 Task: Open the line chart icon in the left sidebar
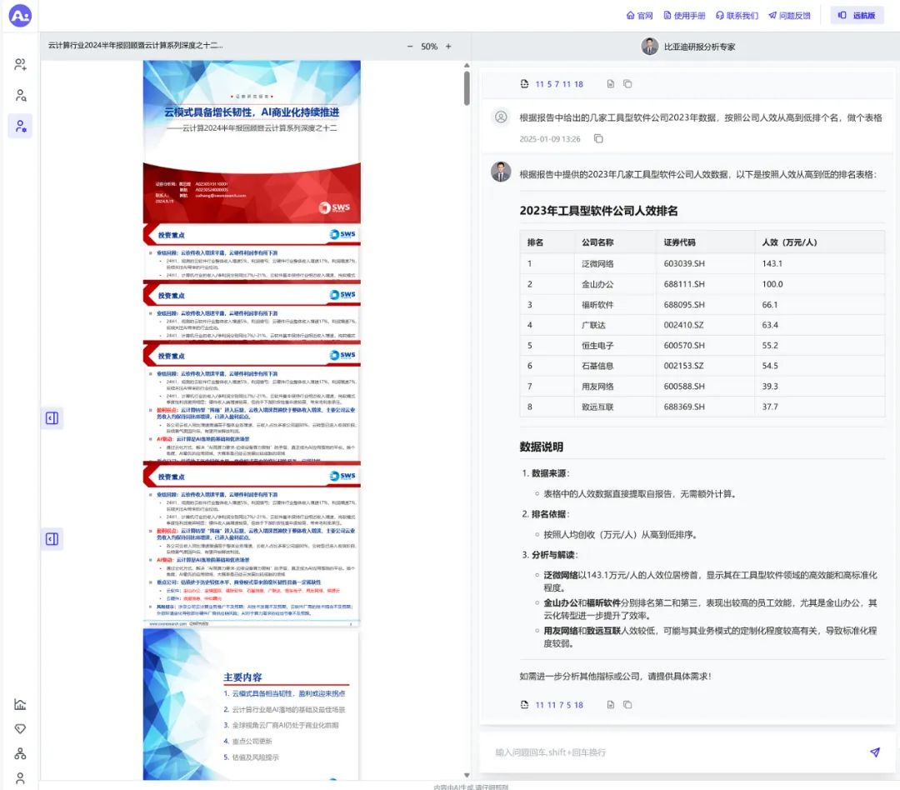coord(20,704)
